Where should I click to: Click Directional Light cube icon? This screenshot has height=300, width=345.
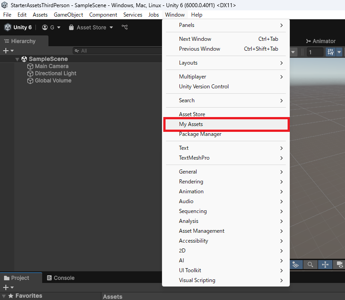30,74
